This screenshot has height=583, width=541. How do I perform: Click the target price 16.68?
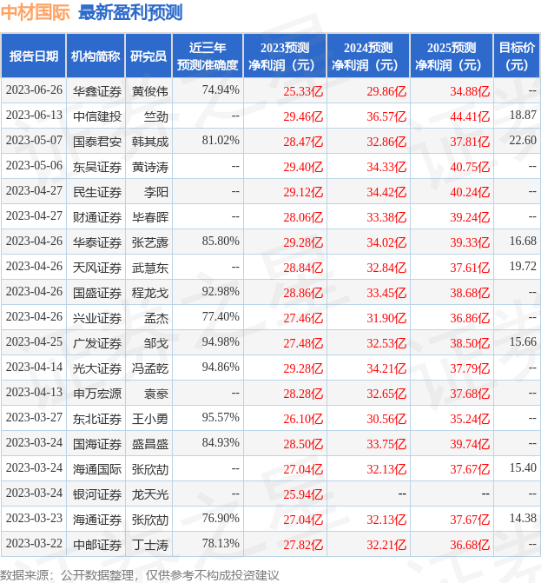[523, 242]
